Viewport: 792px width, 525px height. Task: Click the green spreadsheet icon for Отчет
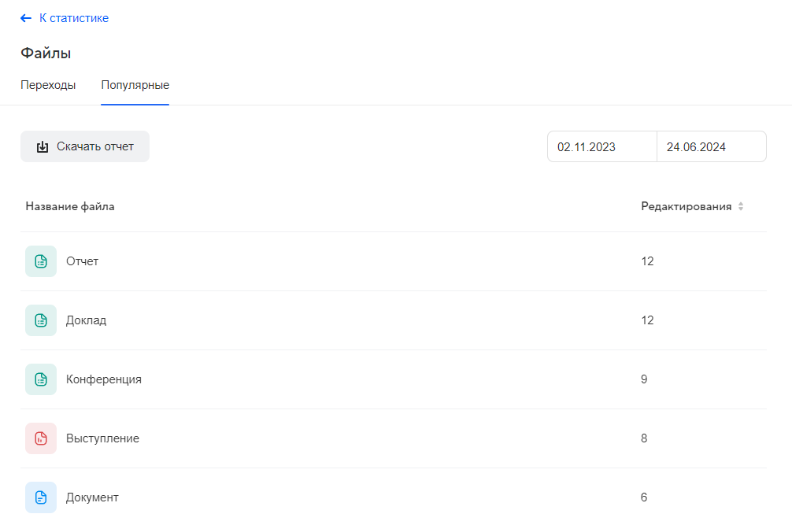(41, 261)
